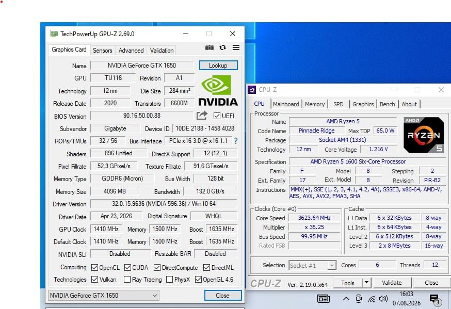The height and width of the screenshot is (309, 451).
Task: Switch to the GPU-Z Advanced tab
Action: click(131, 51)
